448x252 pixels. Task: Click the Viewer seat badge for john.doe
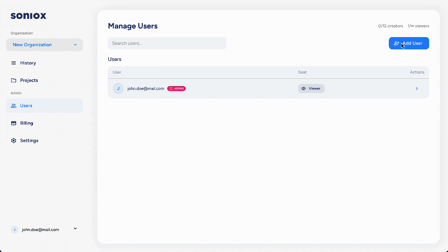pos(311,88)
